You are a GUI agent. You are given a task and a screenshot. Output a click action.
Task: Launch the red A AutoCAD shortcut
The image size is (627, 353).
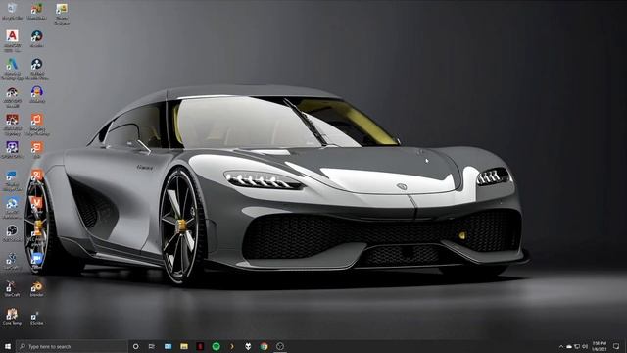coord(12,40)
